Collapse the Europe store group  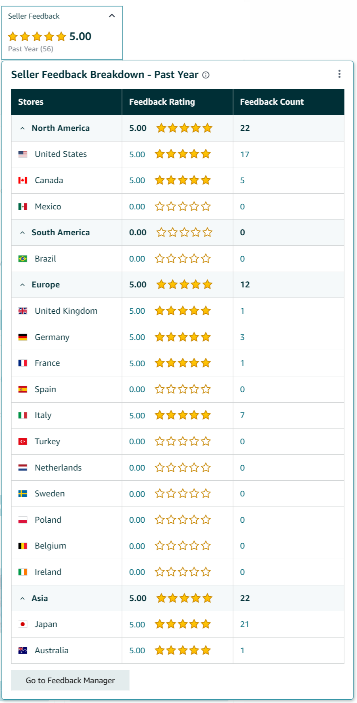pyautogui.click(x=23, y=285)
